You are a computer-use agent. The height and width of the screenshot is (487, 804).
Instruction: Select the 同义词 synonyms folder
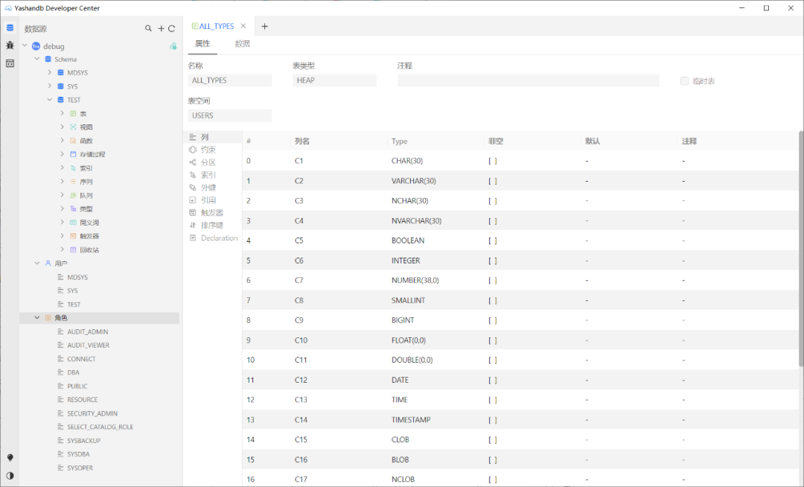89,223
